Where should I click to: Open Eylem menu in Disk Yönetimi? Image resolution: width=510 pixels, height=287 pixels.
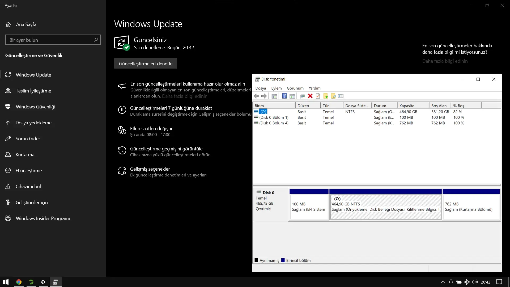coord(276,88)
